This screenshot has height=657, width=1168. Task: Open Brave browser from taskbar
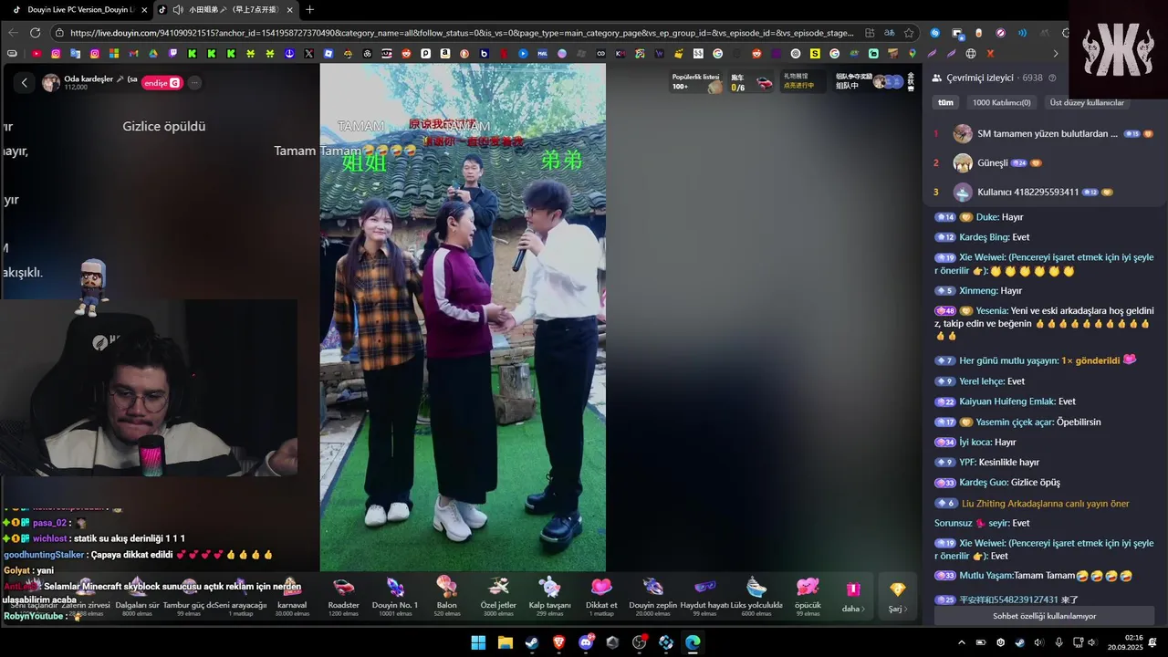(558, 642)
